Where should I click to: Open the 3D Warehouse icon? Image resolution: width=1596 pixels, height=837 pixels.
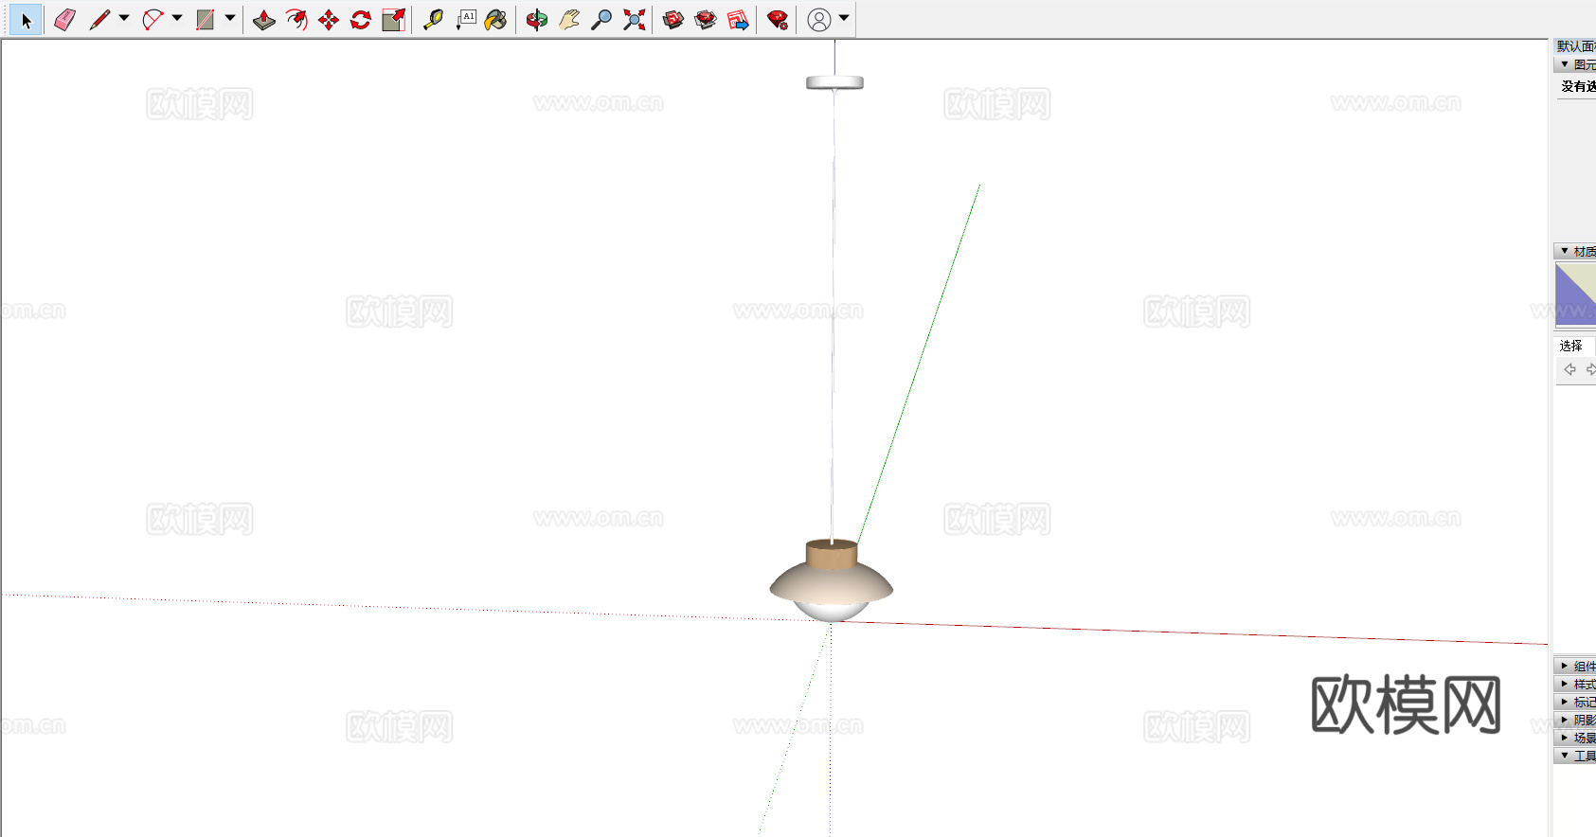pyautogui.click(x=673, y=20)
